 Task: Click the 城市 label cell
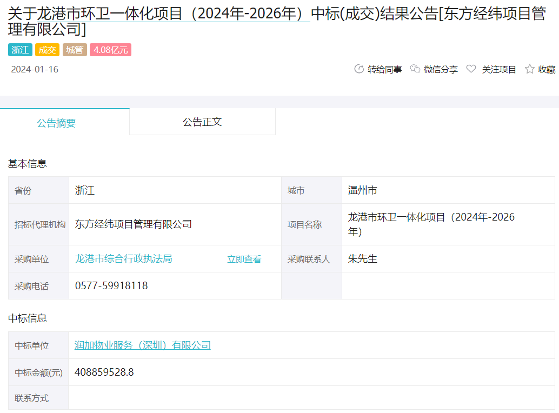(312, 190)
